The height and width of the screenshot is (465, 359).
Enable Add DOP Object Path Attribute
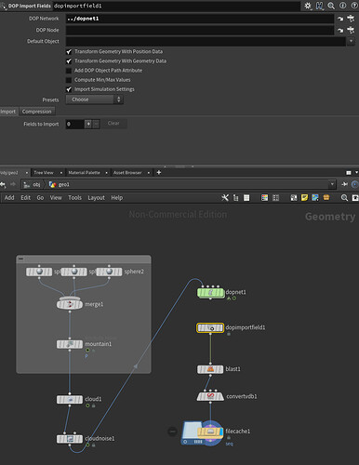69,71
